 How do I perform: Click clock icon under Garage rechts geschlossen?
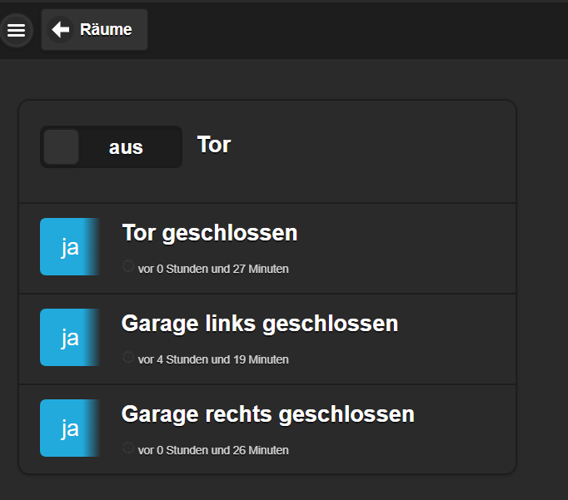click(127, 448)
